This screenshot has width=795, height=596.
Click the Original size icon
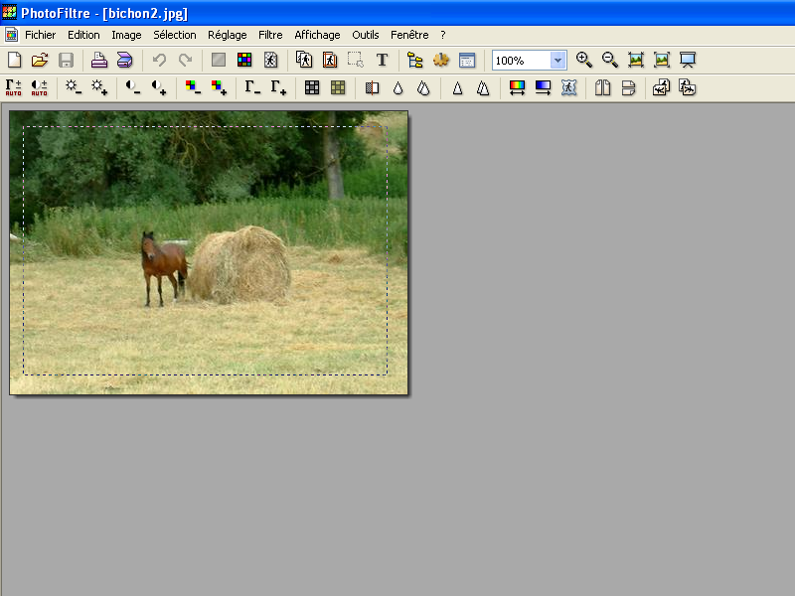point(636,60)
